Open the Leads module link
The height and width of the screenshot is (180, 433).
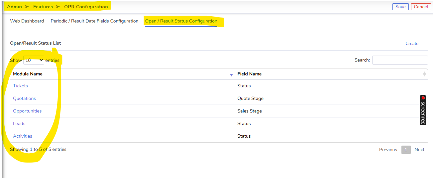19,123
